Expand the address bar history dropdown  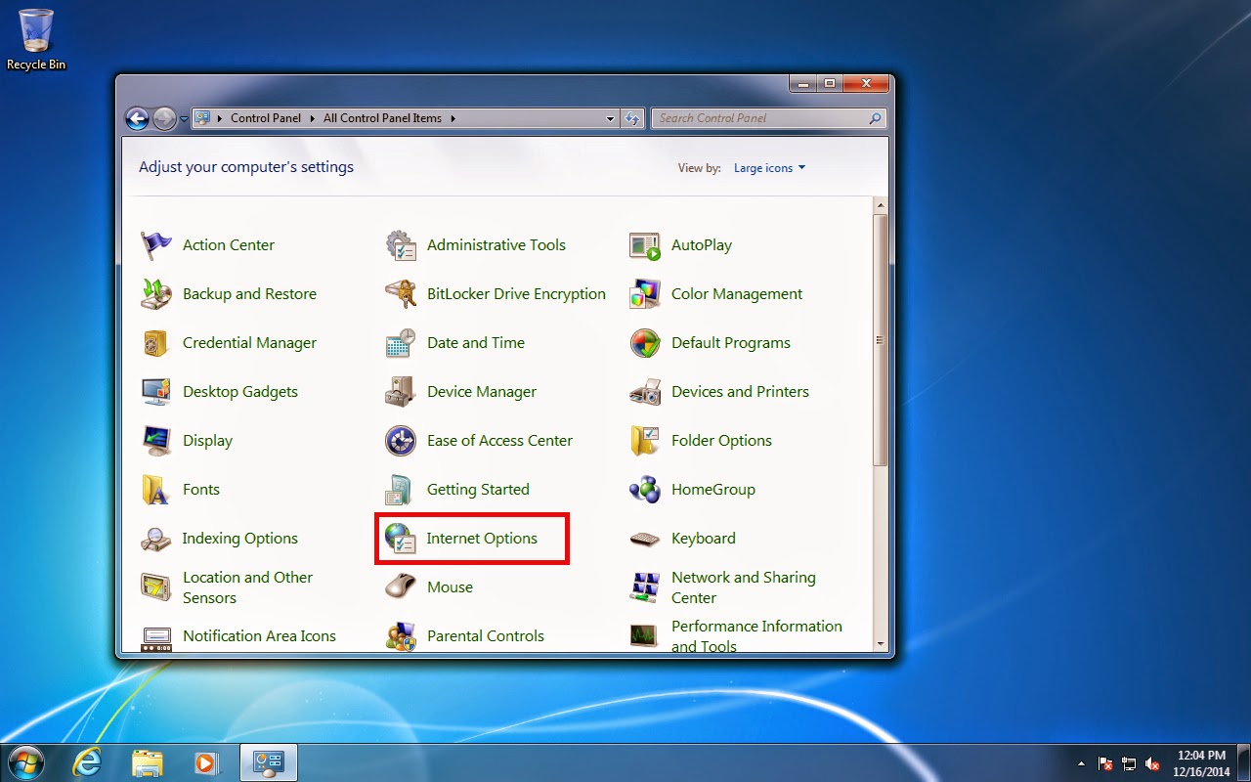point(611,118)
